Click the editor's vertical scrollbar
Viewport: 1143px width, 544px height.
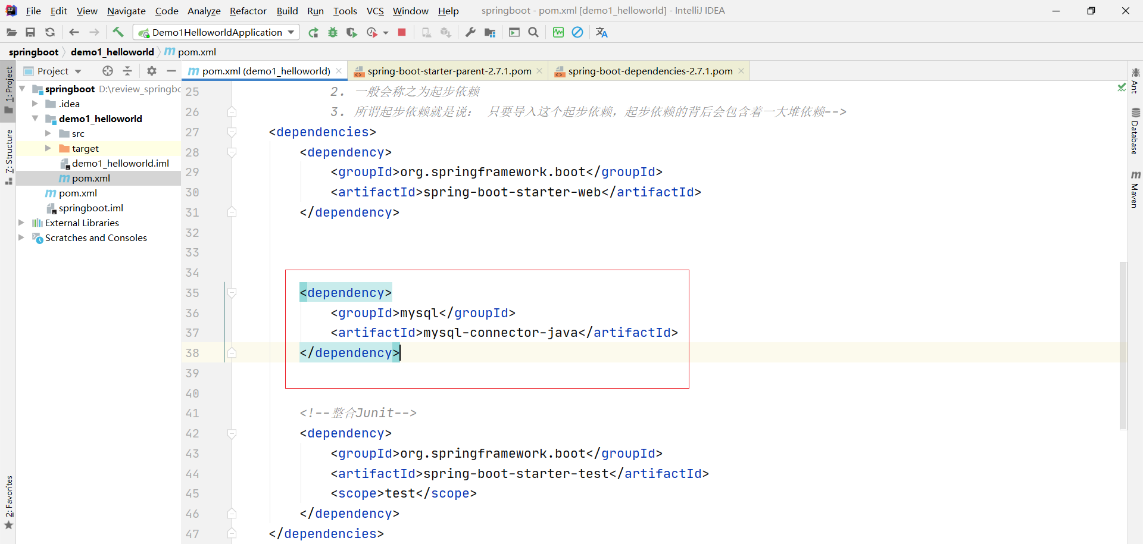click(1123, 345)
